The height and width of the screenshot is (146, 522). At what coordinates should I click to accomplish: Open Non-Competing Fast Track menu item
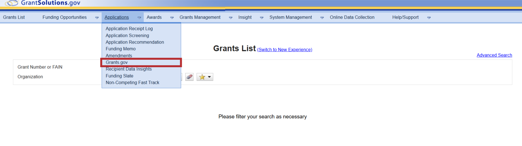click(132, 83)
